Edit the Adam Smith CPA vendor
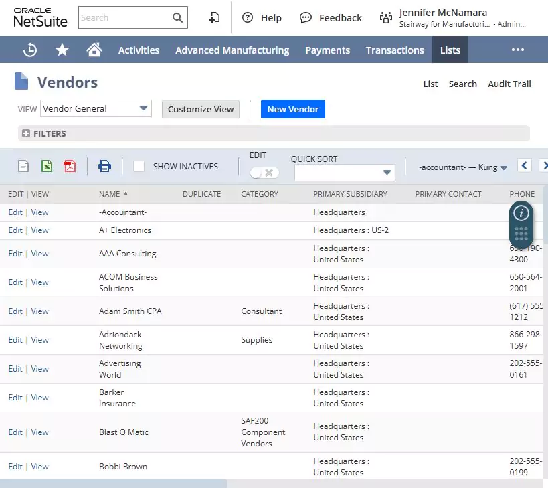The height and width of the screenshot is (488, 548). (15, 311)
